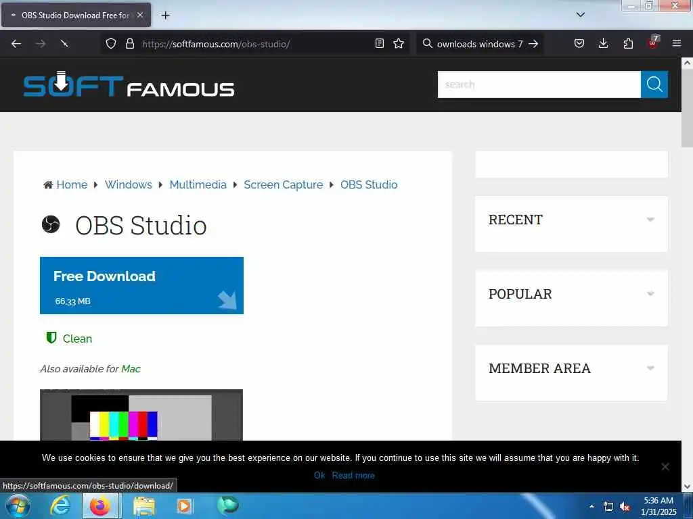Accept cookies with Ok link
This screenshot has width=693, height=519.
point(319,475)
